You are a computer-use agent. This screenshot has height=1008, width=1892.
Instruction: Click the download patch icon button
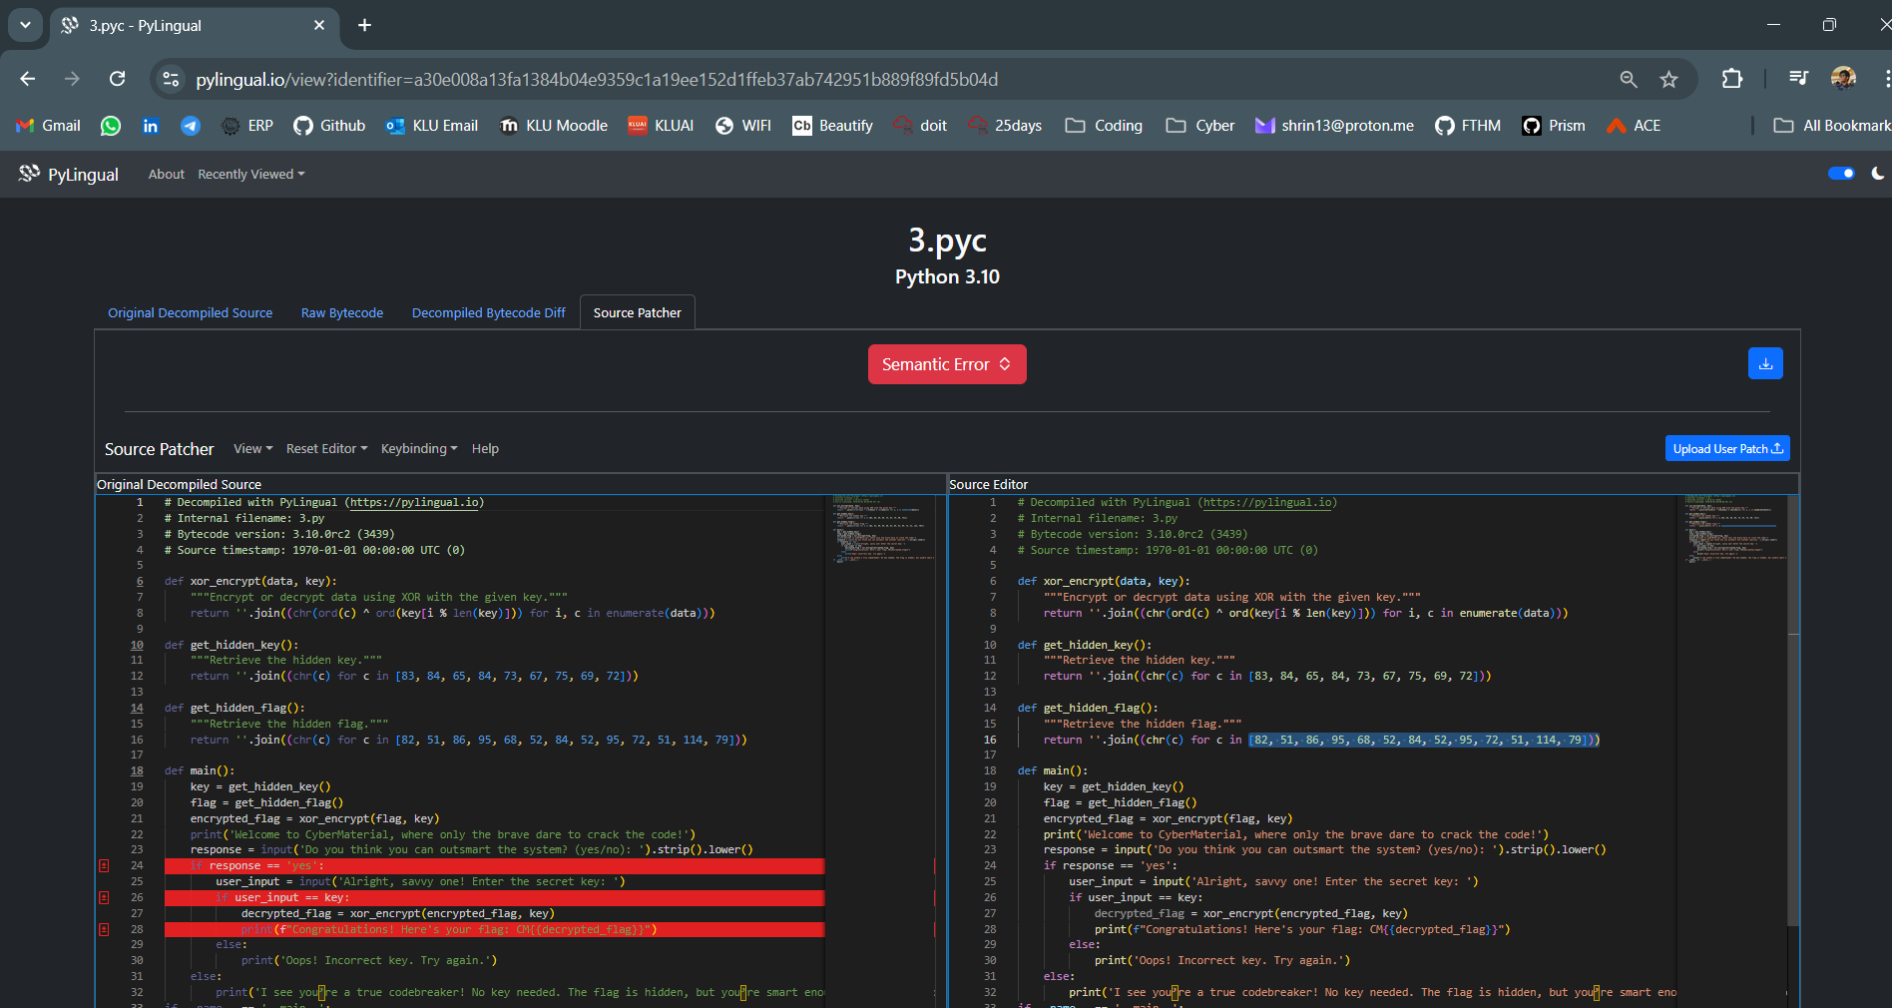coord(1764,363)
